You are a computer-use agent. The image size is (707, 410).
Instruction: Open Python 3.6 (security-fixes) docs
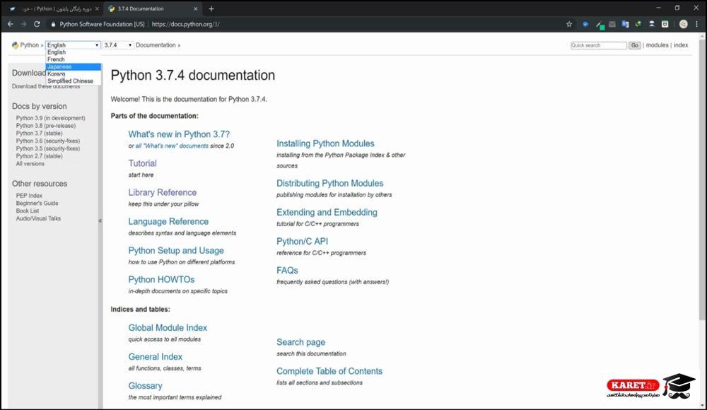[48, 141]
